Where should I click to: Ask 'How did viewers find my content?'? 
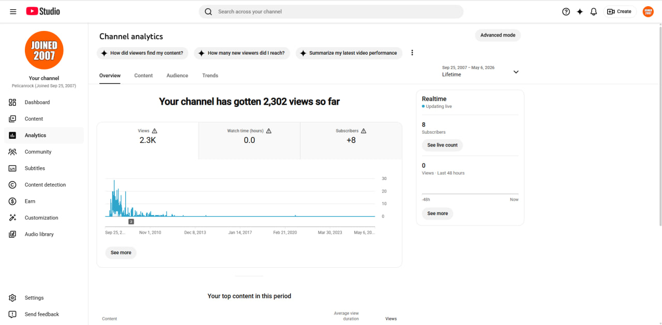[142, 53]
